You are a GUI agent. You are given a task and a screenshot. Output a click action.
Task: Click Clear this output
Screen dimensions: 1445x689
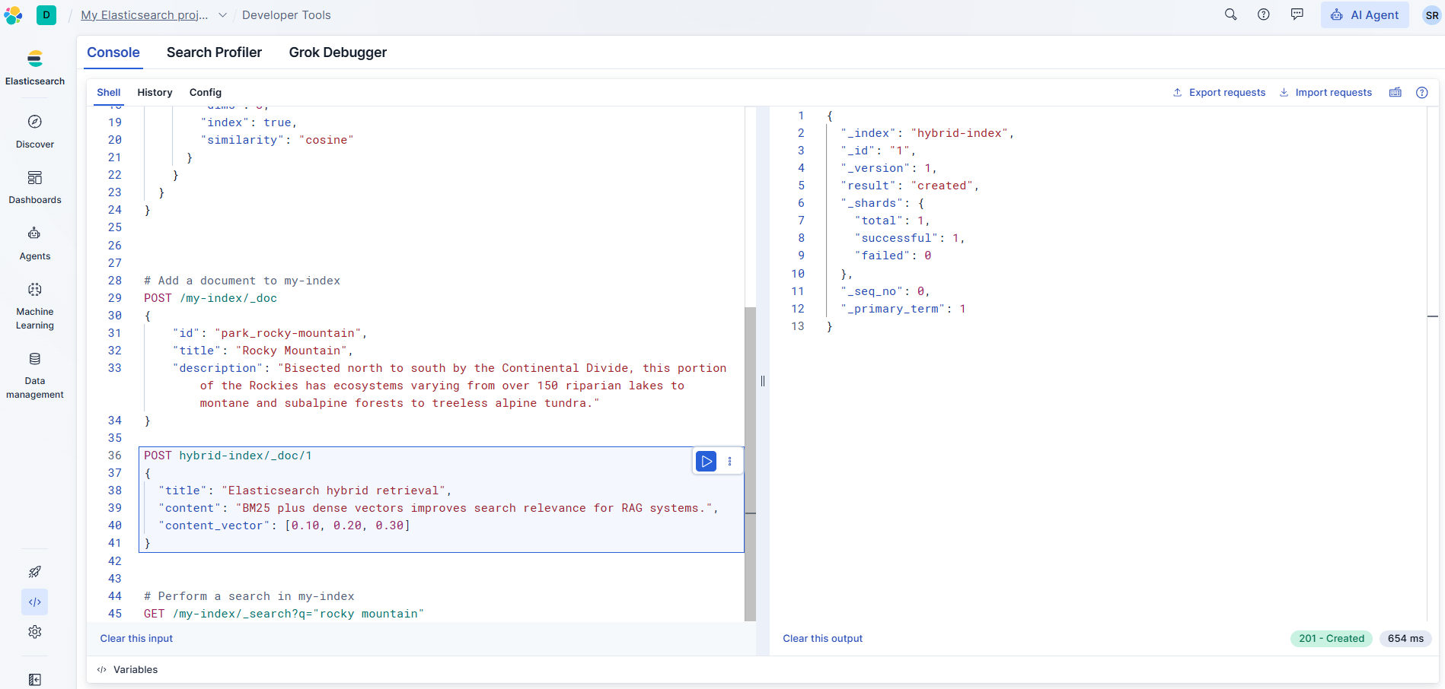tap(822, 639)
